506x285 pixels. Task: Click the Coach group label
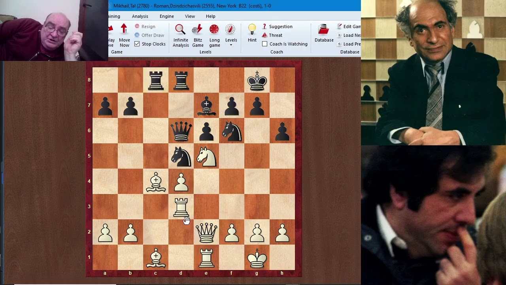[276, 52]
